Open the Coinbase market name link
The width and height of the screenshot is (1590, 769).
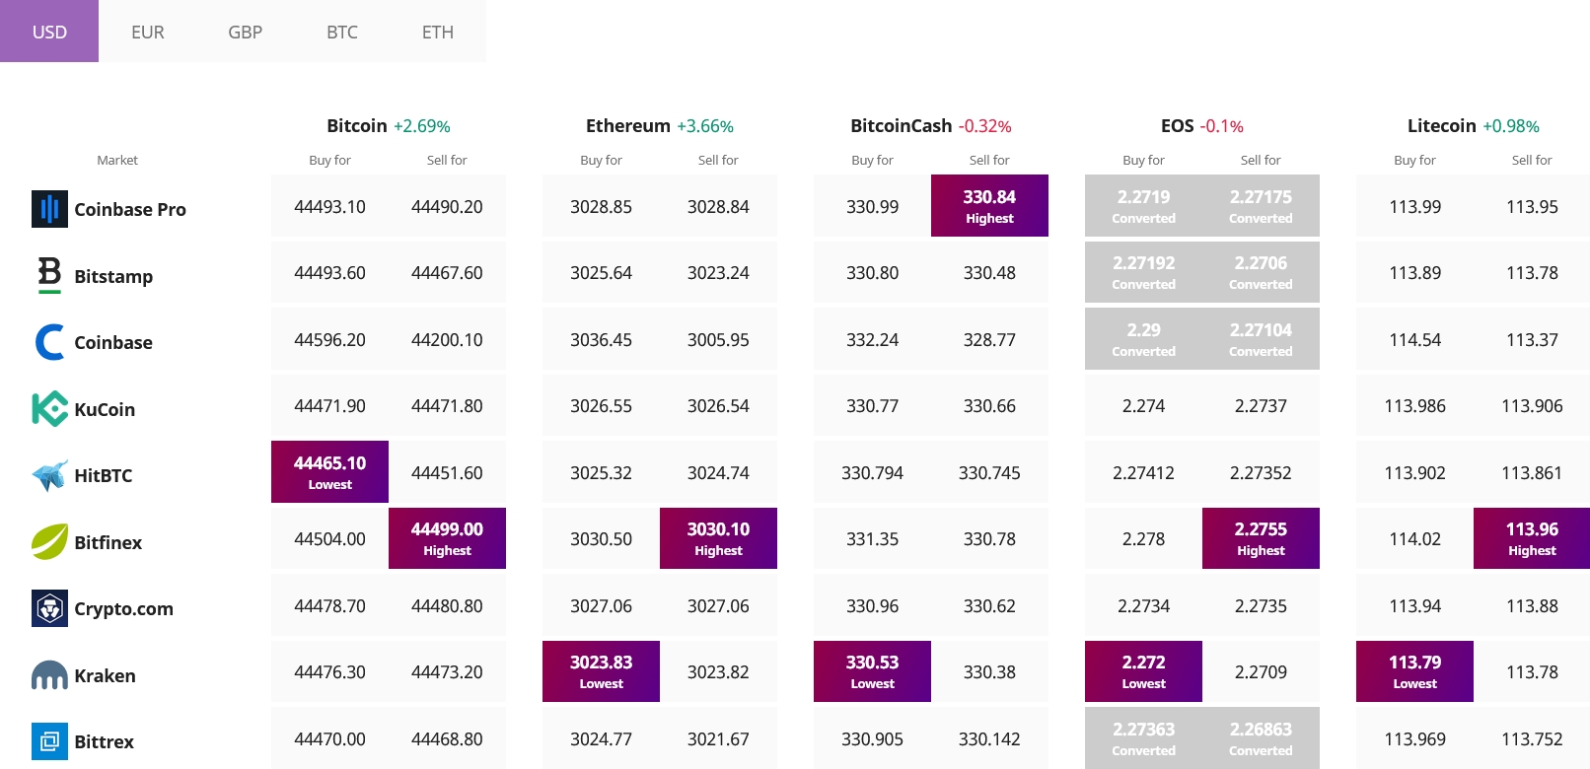113,342
